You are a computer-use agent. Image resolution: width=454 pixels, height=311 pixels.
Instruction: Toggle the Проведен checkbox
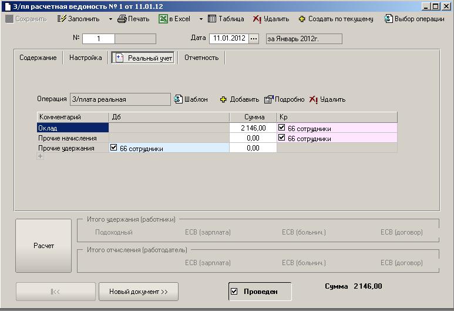(234, 292)
